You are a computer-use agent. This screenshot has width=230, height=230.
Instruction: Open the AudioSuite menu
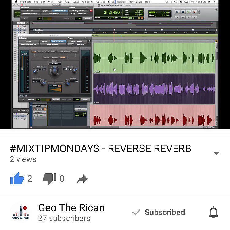[x=87, y=2]
